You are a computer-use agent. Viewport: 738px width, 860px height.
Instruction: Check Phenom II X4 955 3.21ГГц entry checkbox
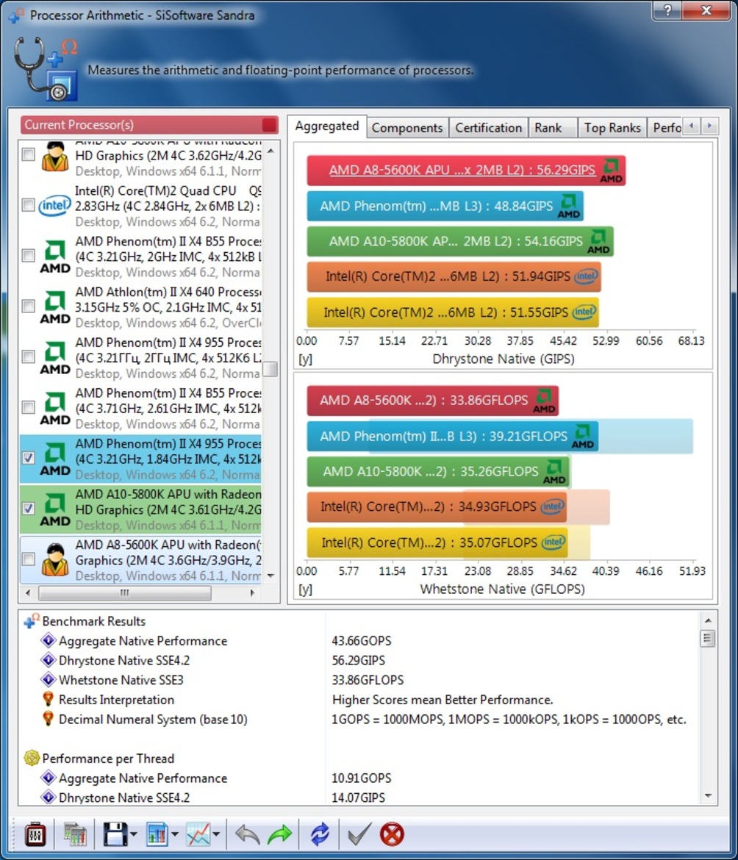click(x=28, y=357)
